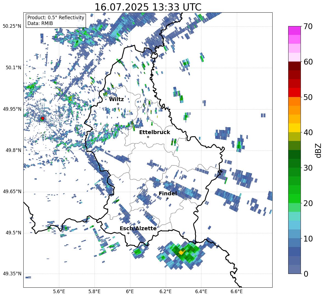Click the 50.25°N latitude label
The height and width of the screenshot is (297, 325).
12,26
